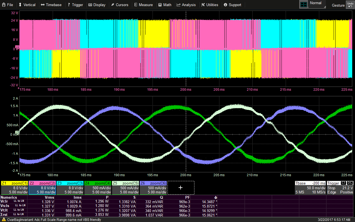Click the Undo button icon
Image resolution: width=355 pixels, height=222 pixels.
[350, 4]
